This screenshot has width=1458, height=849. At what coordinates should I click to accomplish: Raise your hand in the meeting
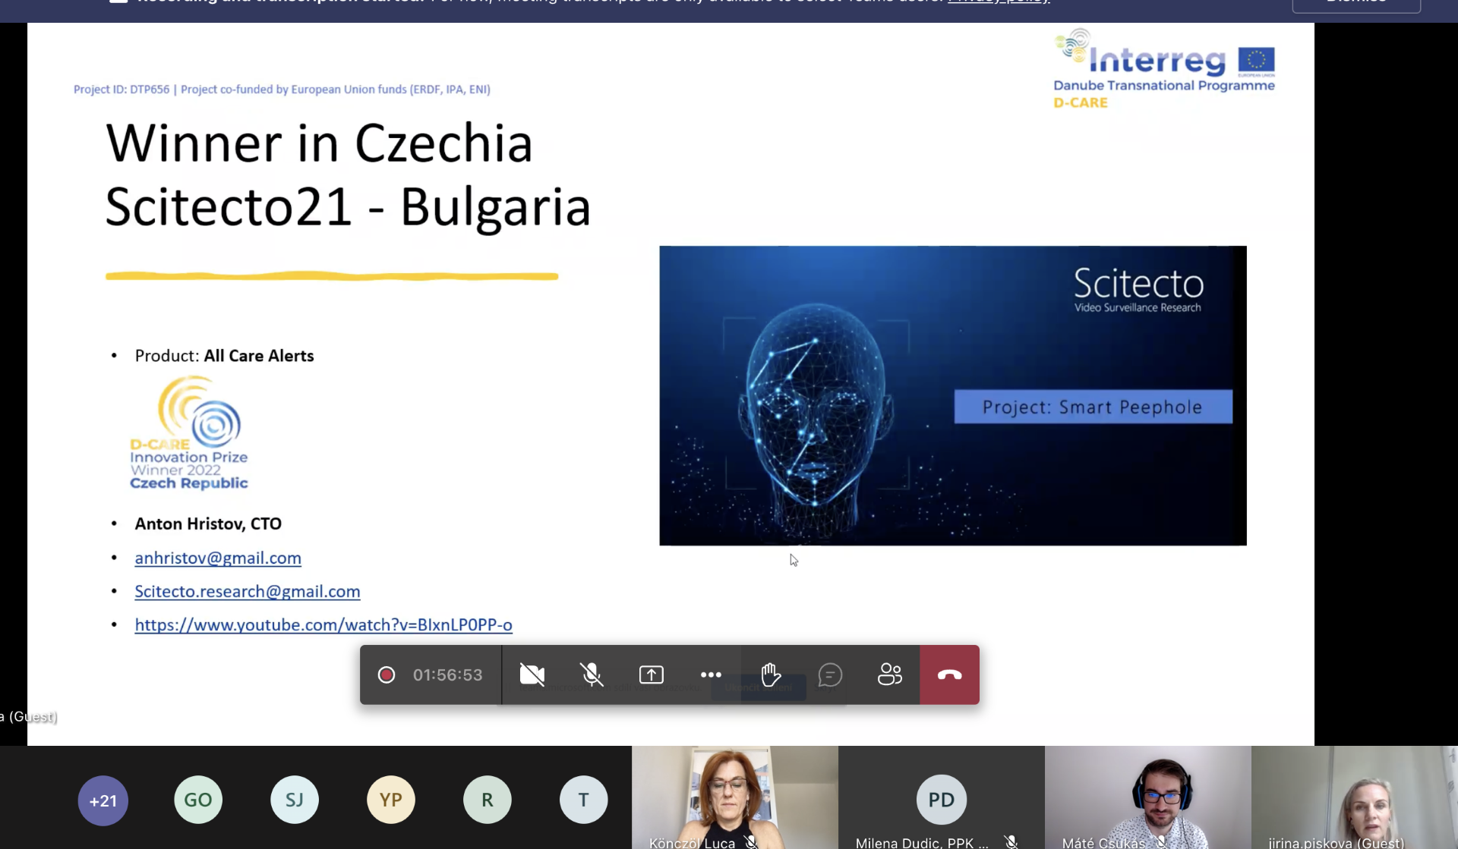(771, 674)
